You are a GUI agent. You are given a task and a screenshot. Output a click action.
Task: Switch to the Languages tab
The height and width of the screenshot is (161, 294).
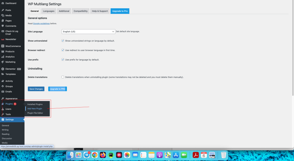(x=49, y=11)
